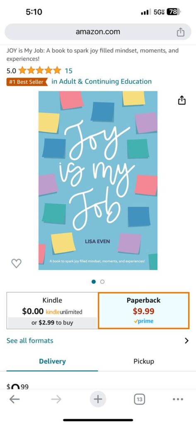Tap the browser forward arrow

[x=56, y=399]
